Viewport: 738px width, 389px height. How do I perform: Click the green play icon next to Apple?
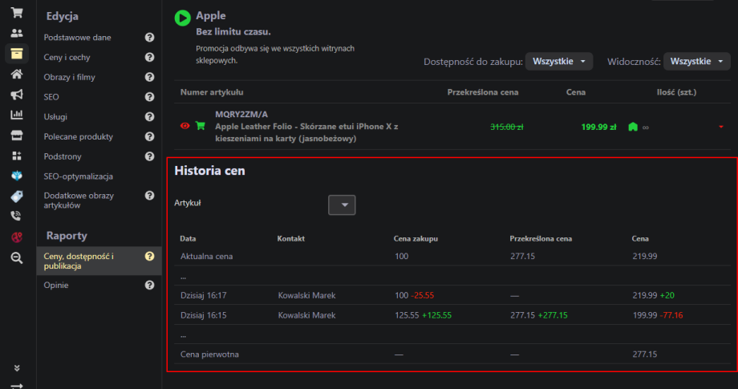[x=183, y=18]
